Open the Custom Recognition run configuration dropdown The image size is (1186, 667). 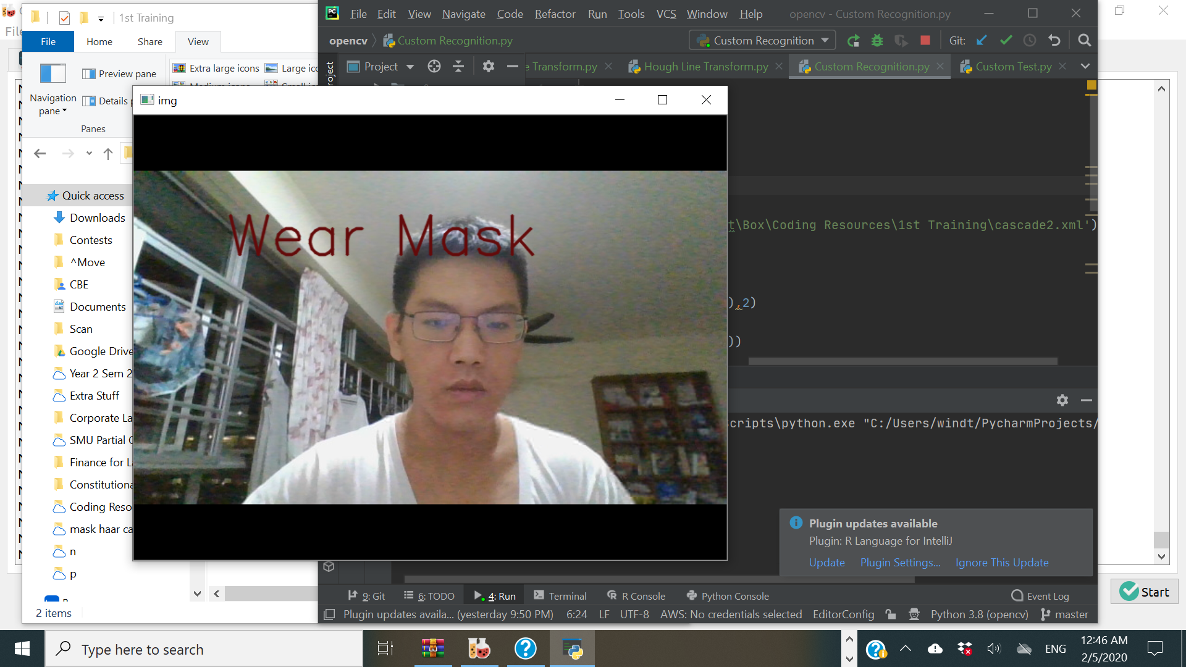[x=762, y=41]
